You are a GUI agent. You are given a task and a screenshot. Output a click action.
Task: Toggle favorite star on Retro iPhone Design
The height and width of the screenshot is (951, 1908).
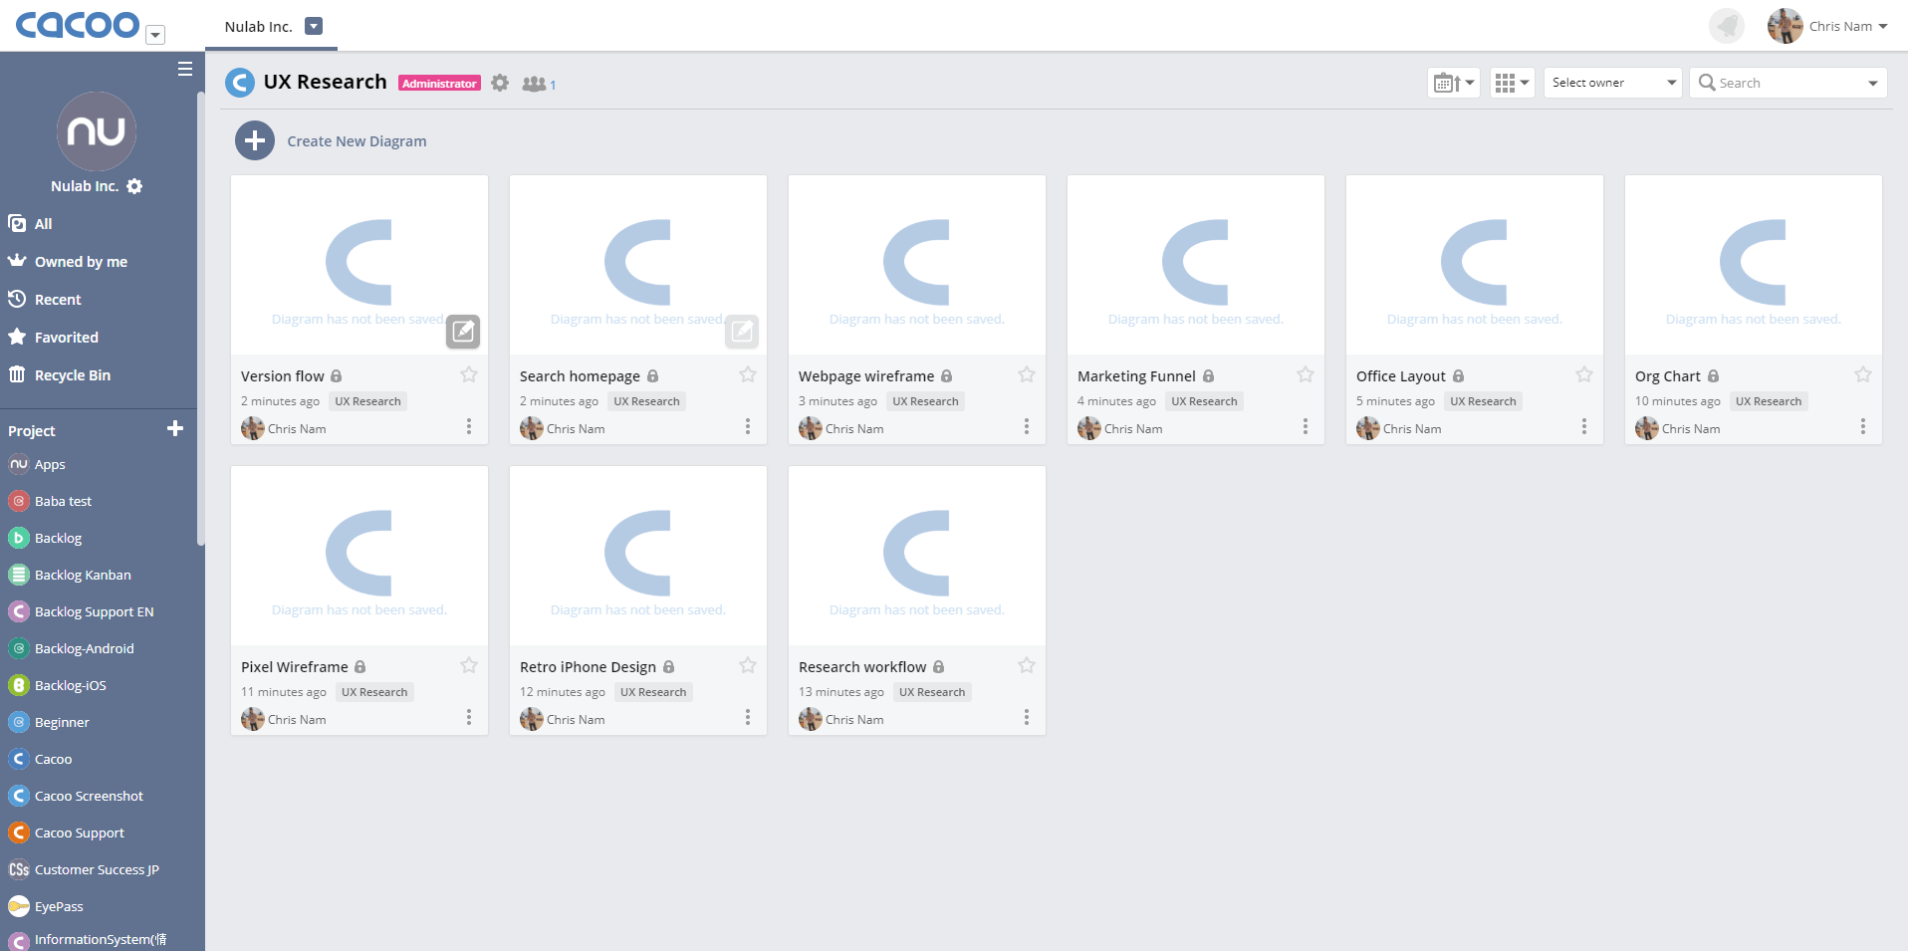pyautogui.click(x=748, y=666)
